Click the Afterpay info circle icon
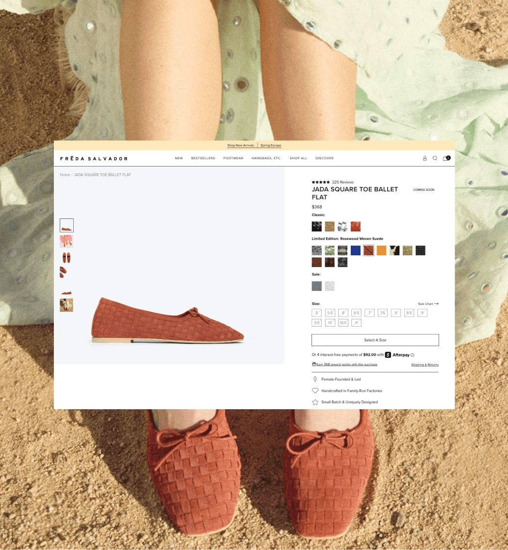508x550 pixels. point(413,354)
